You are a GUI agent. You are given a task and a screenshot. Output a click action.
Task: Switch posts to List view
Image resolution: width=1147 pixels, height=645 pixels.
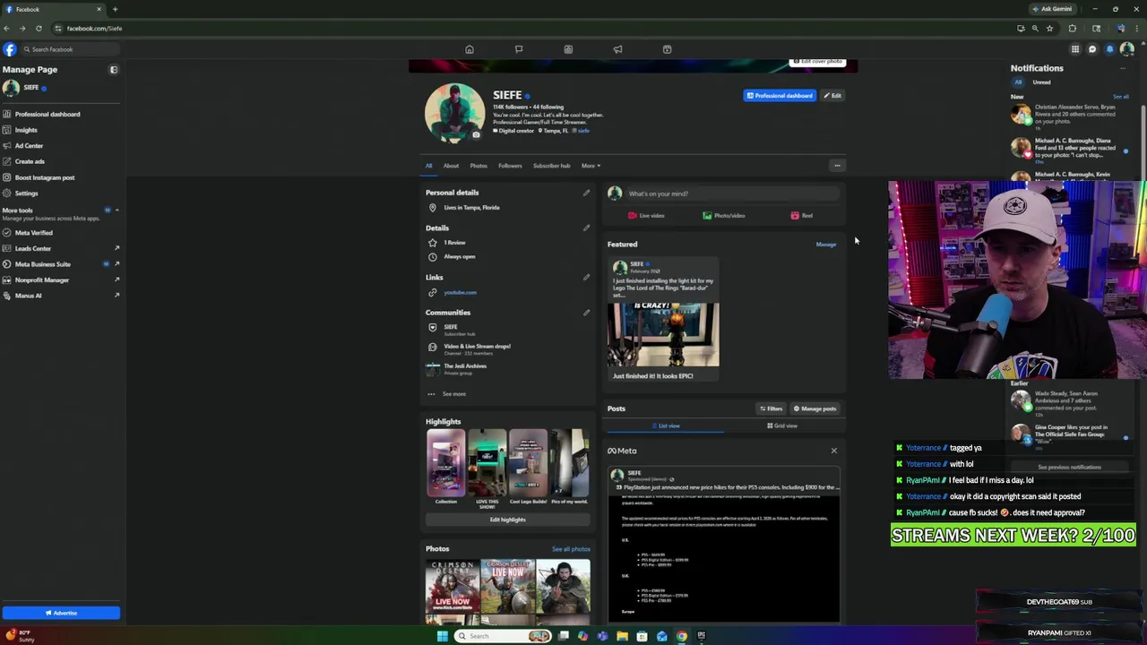pos(665,426)
